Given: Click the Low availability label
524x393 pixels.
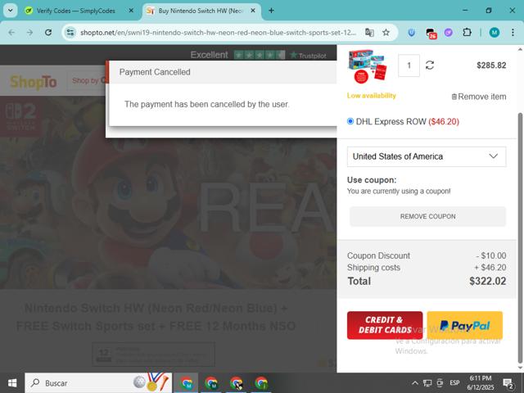Looking at the screenshot, I should click(371, 96).
